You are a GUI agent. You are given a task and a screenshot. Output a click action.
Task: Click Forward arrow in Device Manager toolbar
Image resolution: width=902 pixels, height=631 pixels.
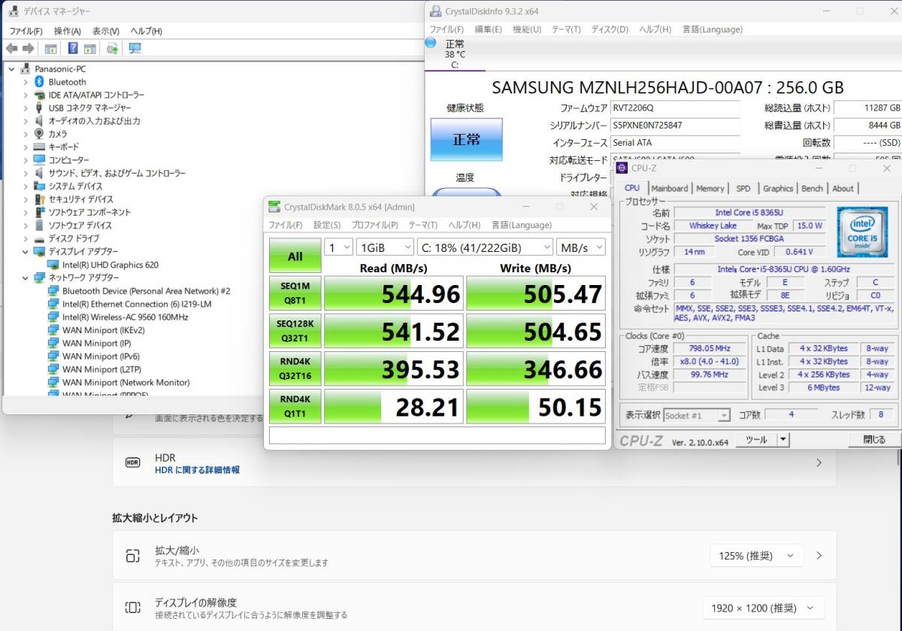(29, 48)
